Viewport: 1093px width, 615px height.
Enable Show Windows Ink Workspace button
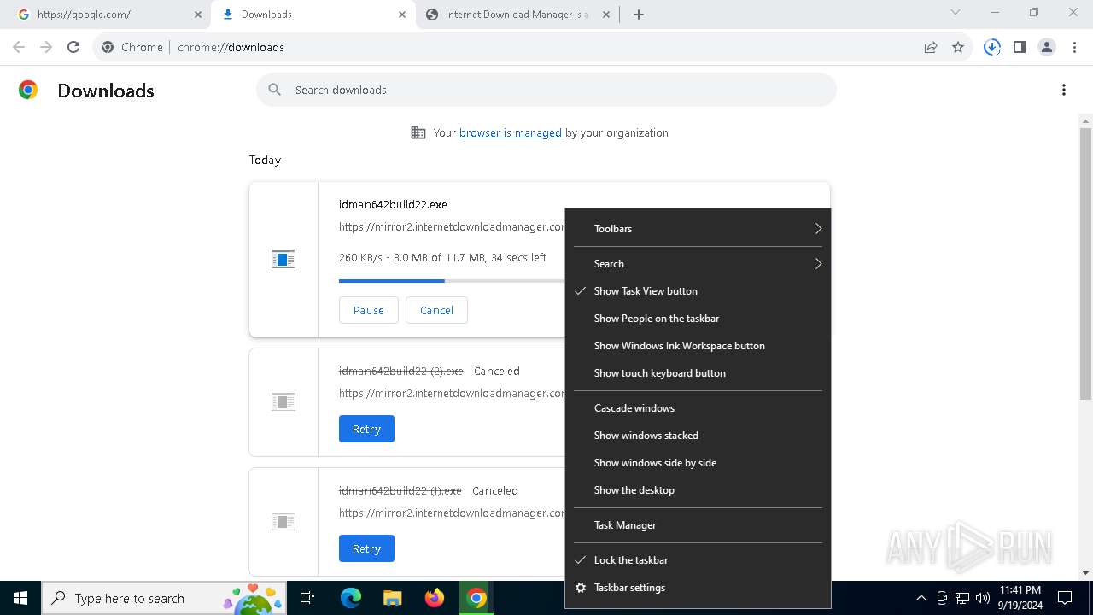(698, 346)
